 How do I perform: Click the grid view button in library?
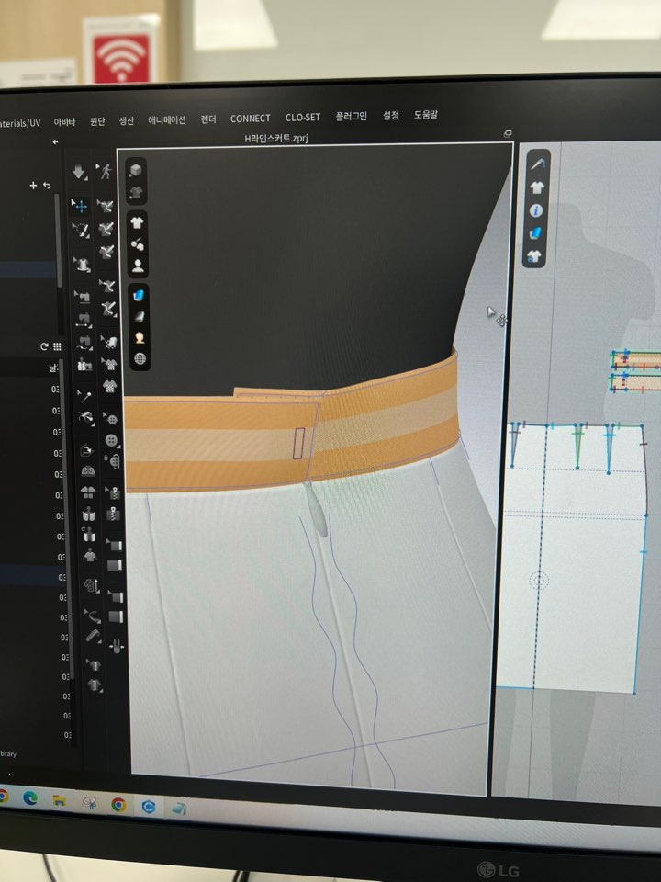coord(56,346)
